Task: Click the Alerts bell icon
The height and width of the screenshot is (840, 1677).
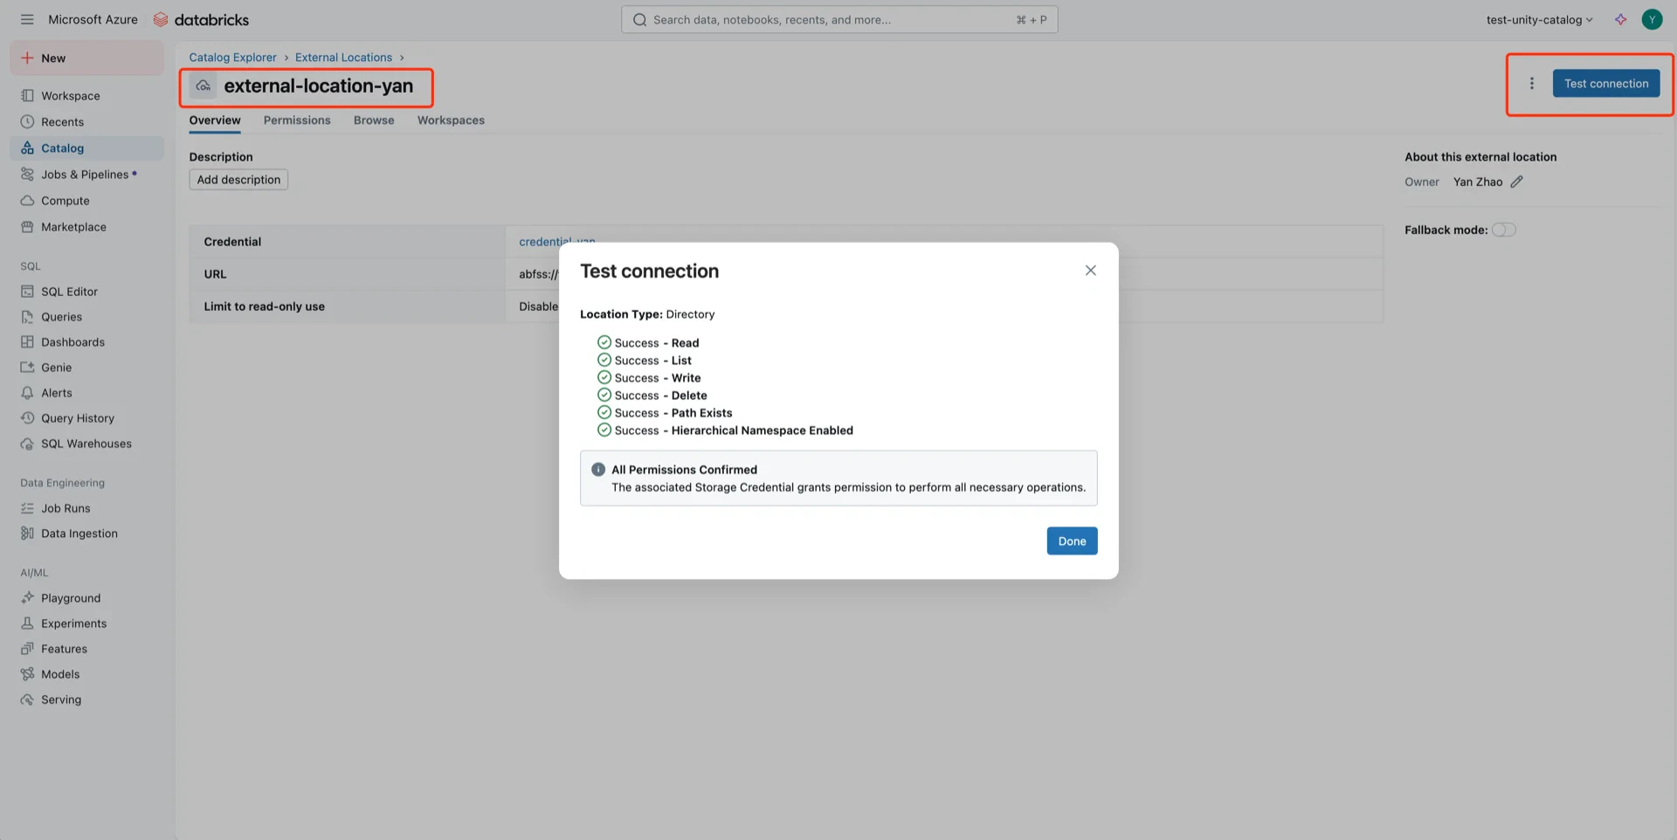Action: tap(27, 393)
